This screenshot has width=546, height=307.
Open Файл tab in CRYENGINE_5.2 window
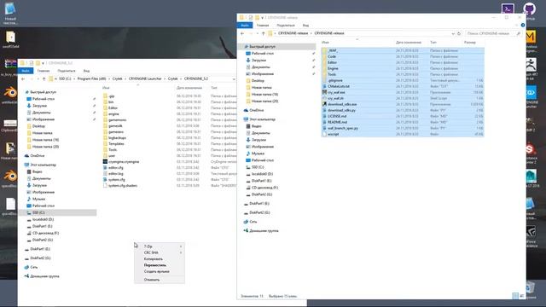(26, 71)
